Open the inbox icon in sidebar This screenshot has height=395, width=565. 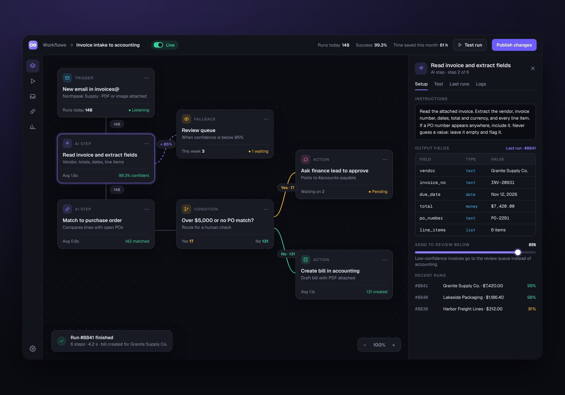point(33,96)
